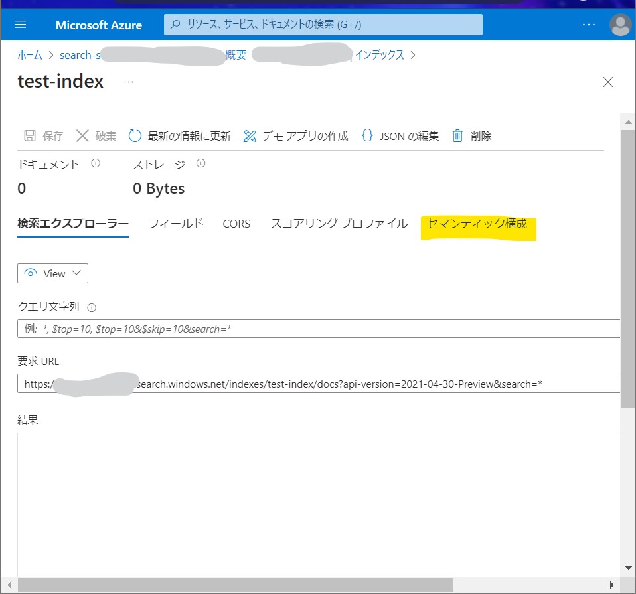Click the Microsoft Azure home logo
The width and height of the screenshot is (636, 594).
tap(98, 25)
